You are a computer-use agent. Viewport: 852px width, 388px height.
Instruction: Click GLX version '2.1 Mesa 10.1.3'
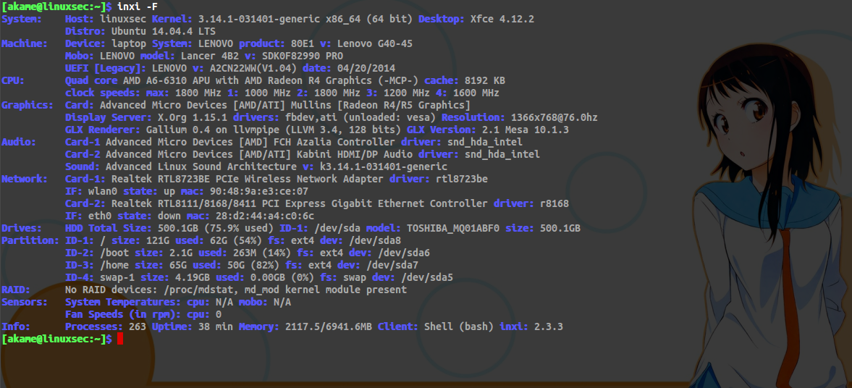pyautogui.click(x=525, y=130)
